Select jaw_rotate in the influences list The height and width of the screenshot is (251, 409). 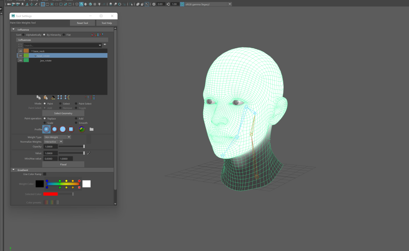46,61
